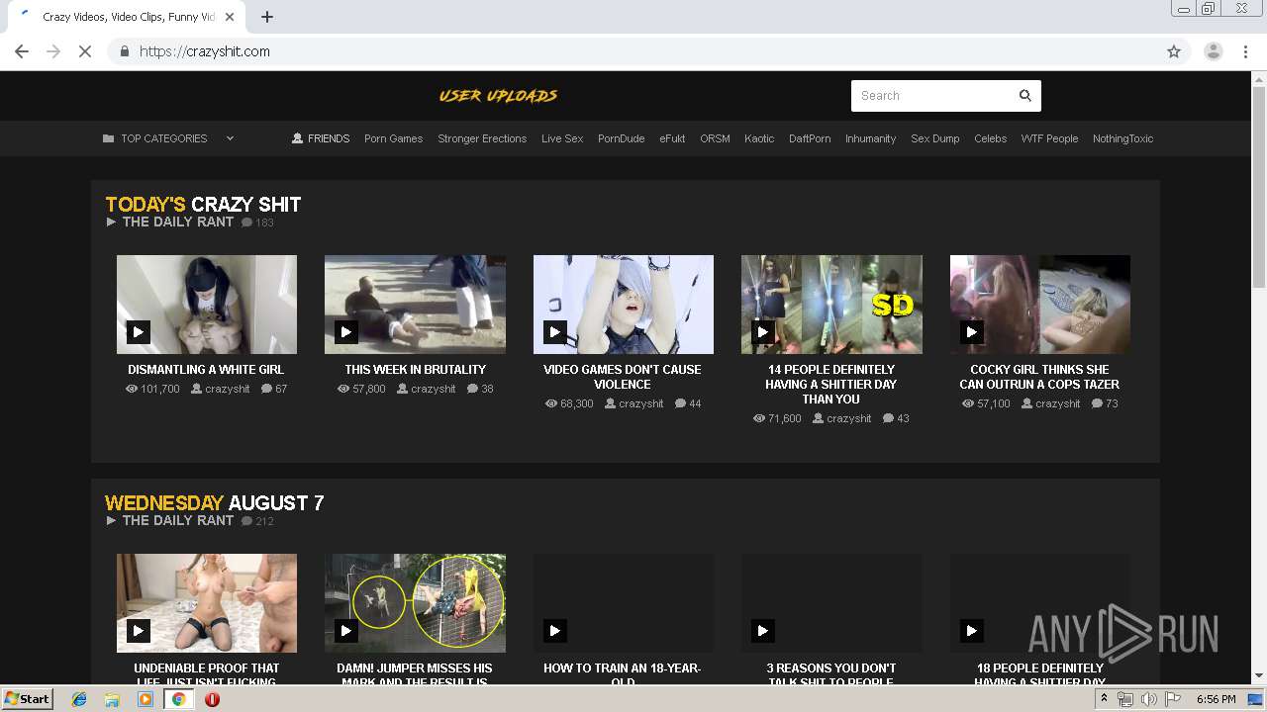Open the Celebs nav link

coord(990,138)
